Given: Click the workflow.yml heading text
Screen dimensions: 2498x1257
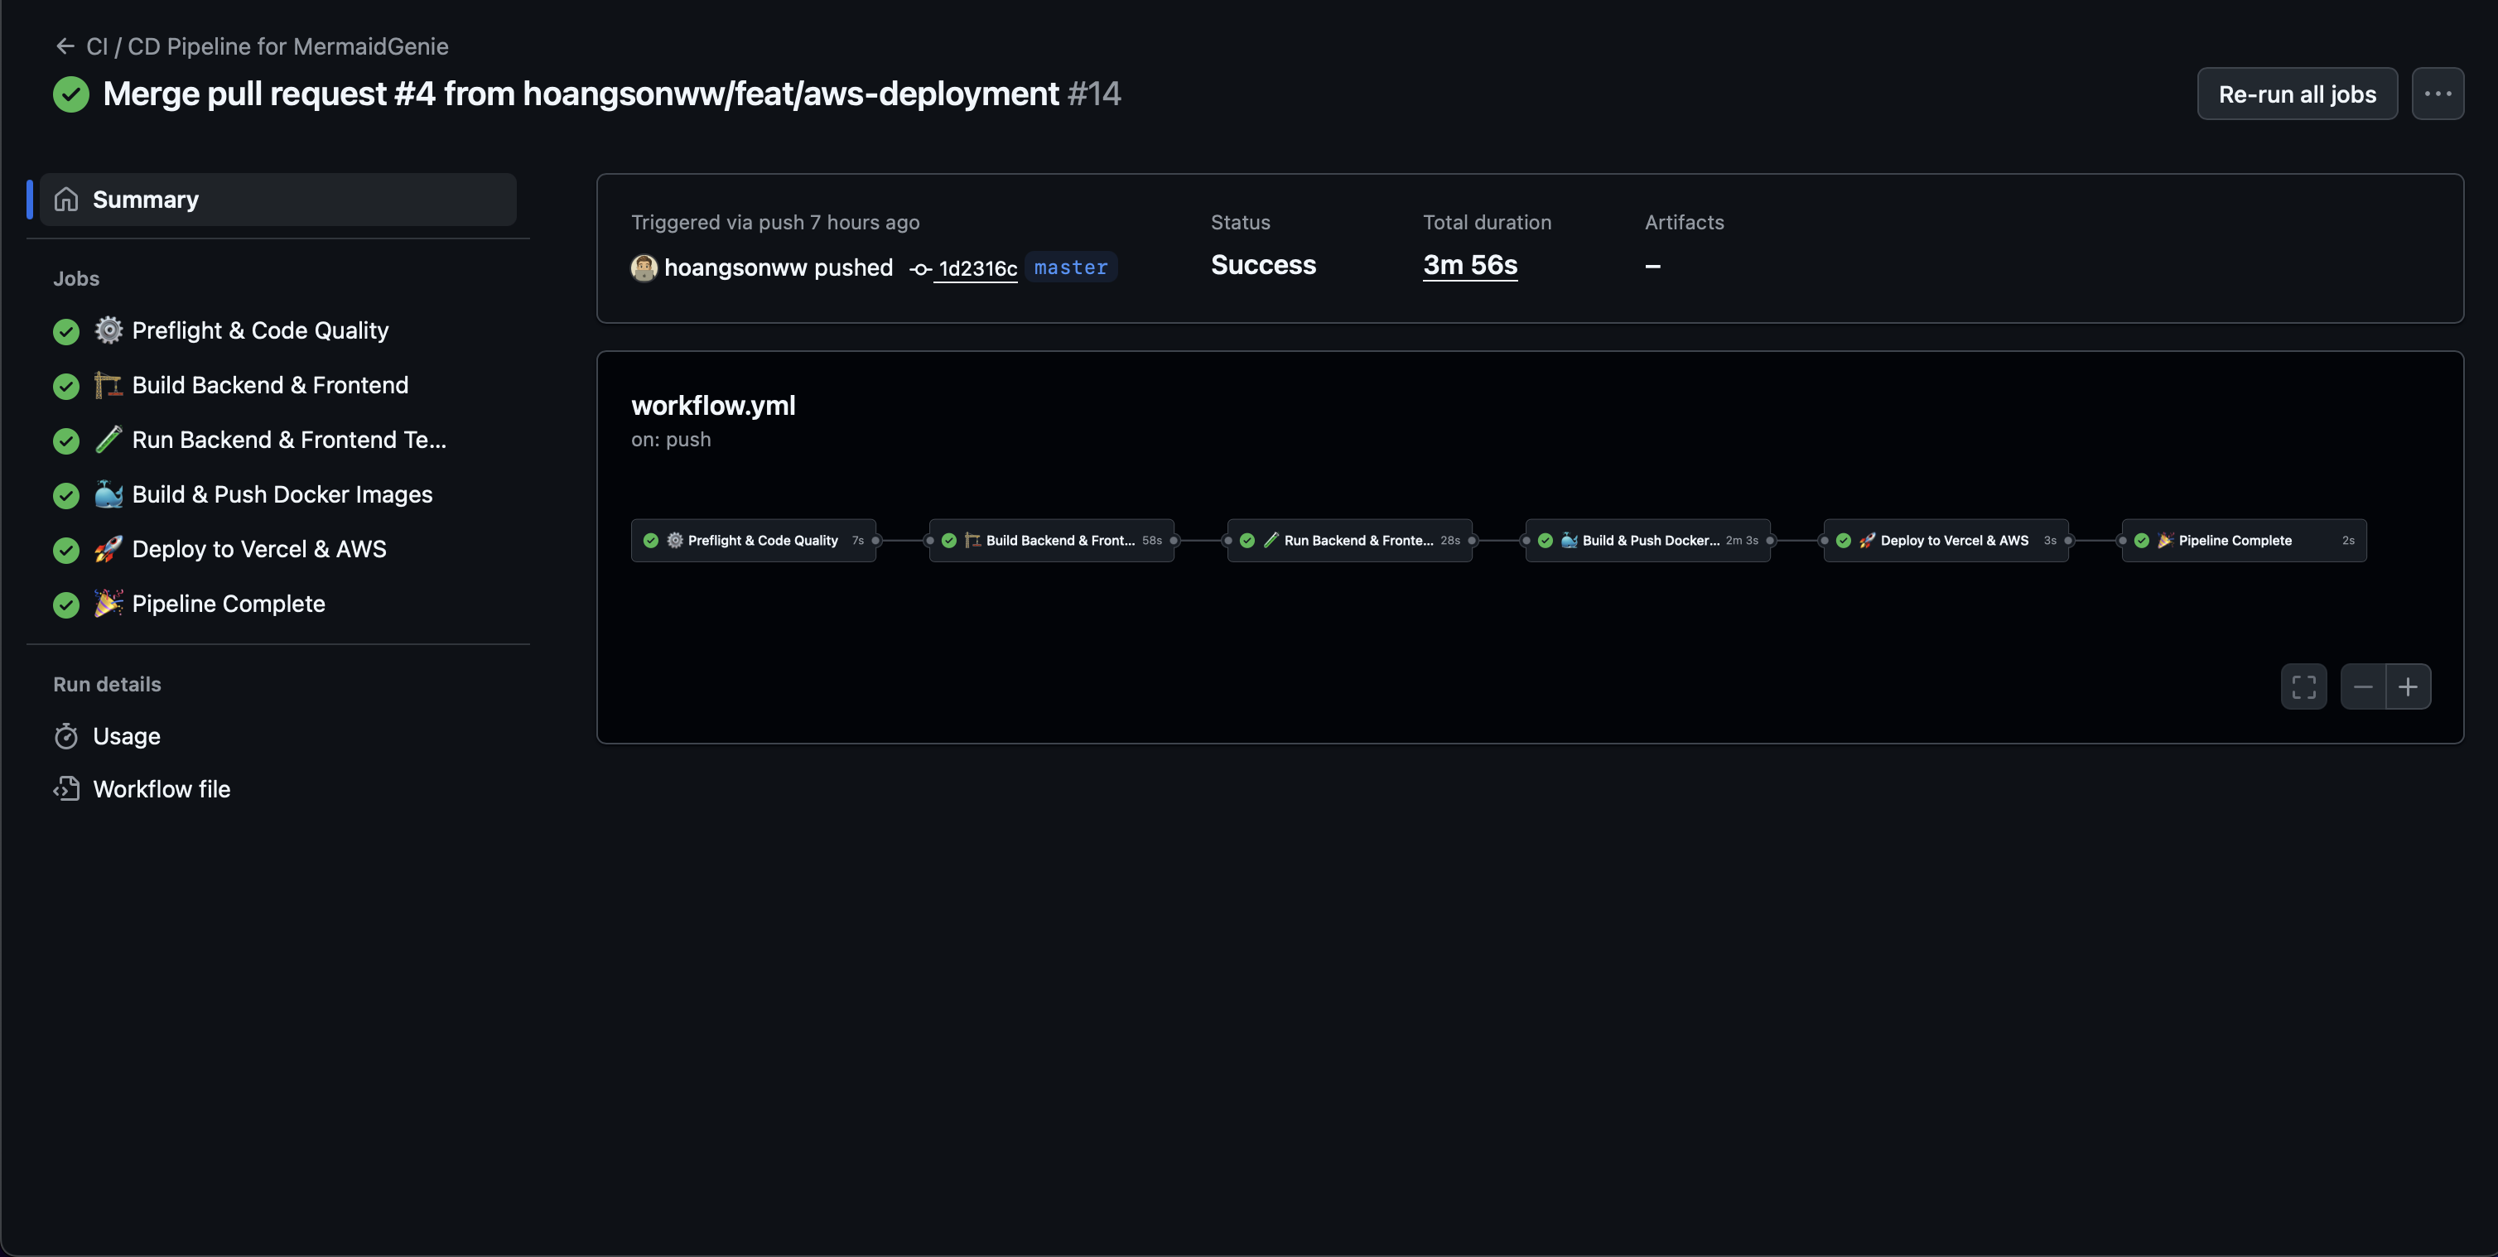Looking at the screenshot, I should click(x=713, y=405).
